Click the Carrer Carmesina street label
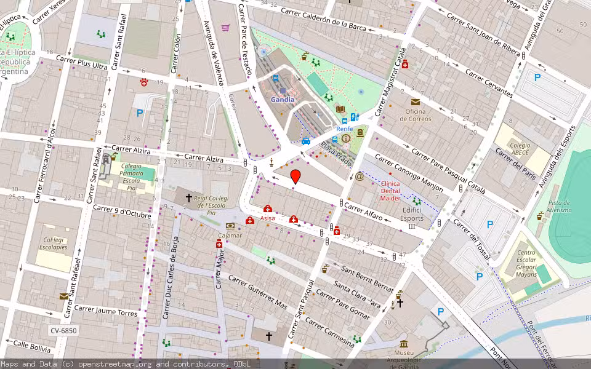Viewport: 591px width, 369px height. (329, 333)
